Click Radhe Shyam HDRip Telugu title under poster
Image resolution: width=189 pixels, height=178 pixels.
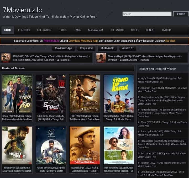[51, 169]
